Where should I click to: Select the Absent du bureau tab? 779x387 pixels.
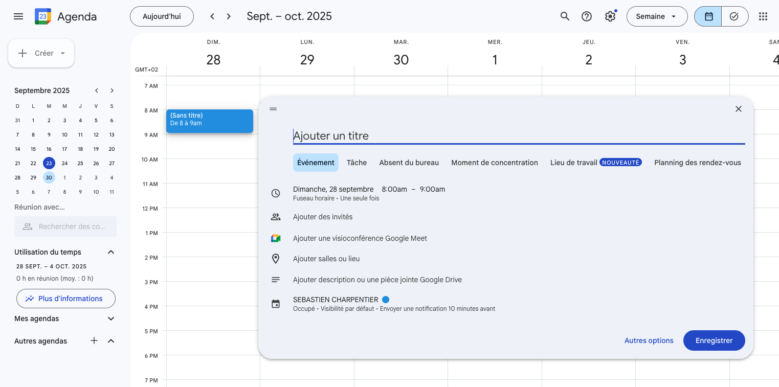tap(409, 163)
